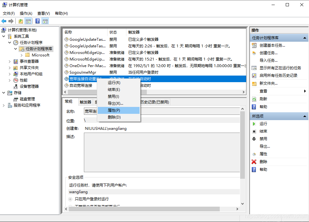
Task: Click the green 刷新 icon
Action: [254, 99]
